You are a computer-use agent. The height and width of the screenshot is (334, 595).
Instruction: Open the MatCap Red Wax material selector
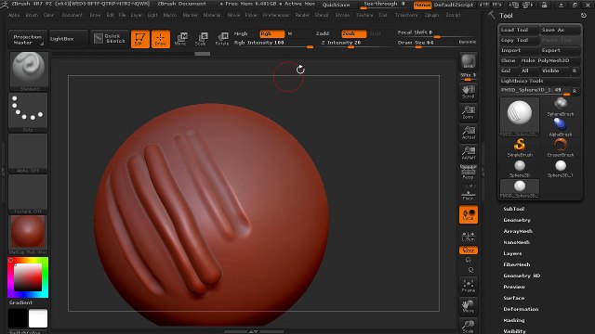[x=28, y=235]
